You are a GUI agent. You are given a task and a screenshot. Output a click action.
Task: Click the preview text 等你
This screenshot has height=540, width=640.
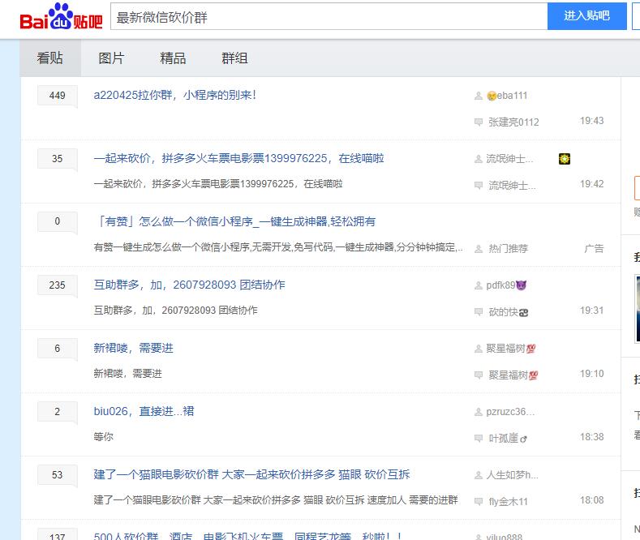(104, 436)
